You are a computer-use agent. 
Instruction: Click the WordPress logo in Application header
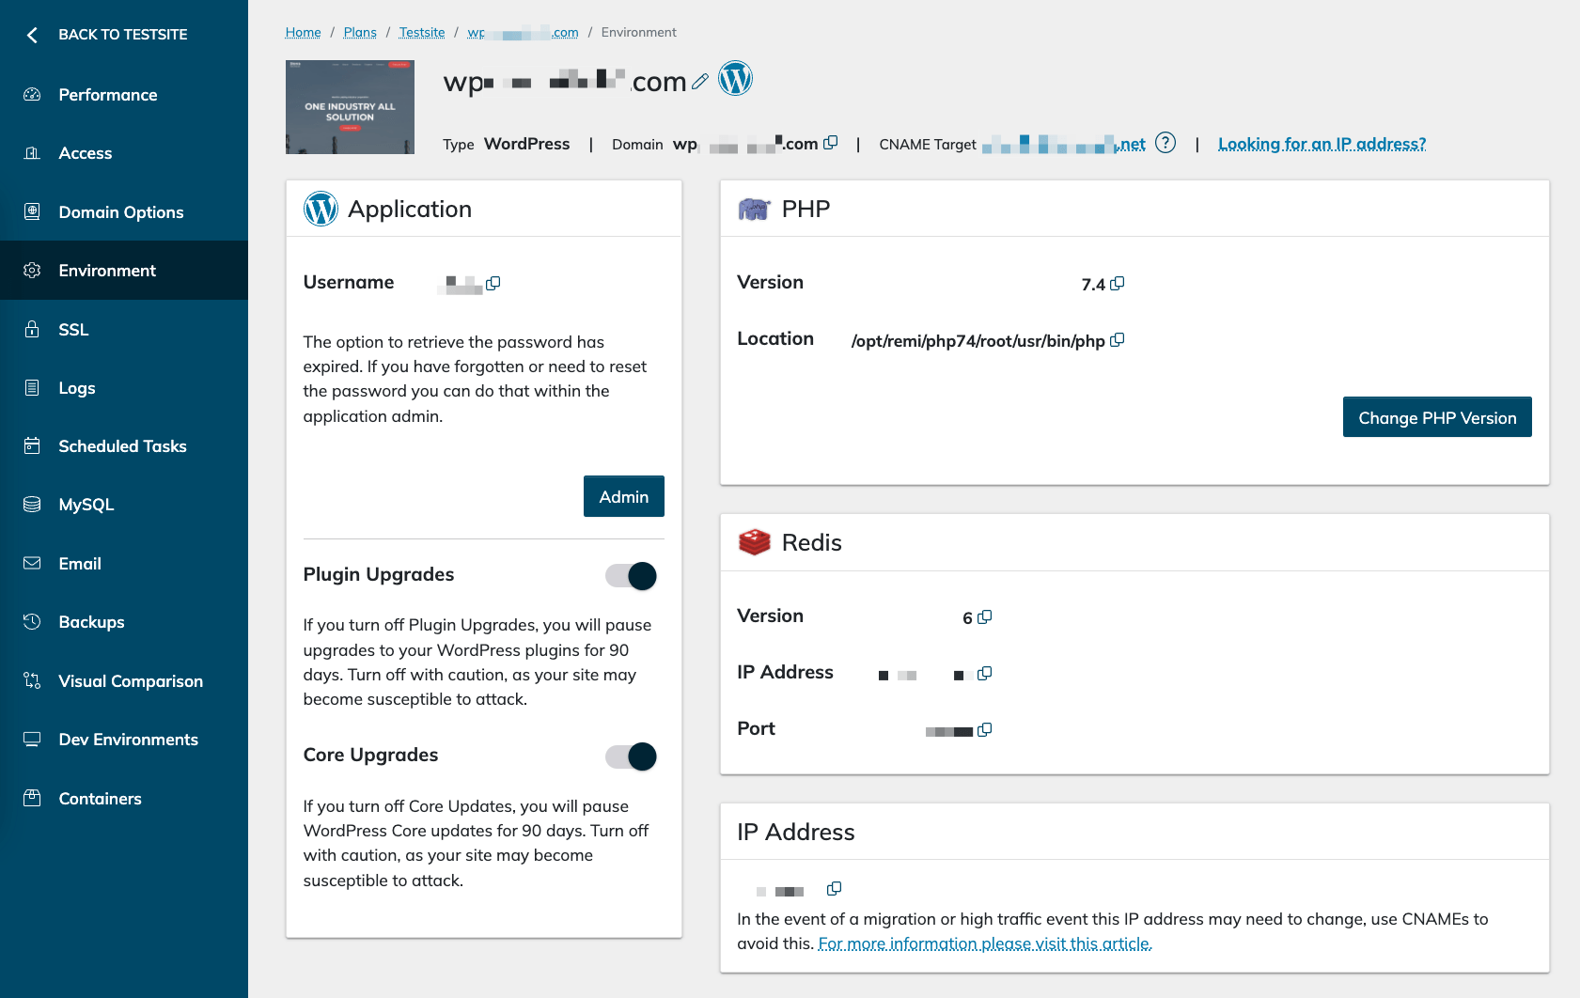[x=321, y=209]
